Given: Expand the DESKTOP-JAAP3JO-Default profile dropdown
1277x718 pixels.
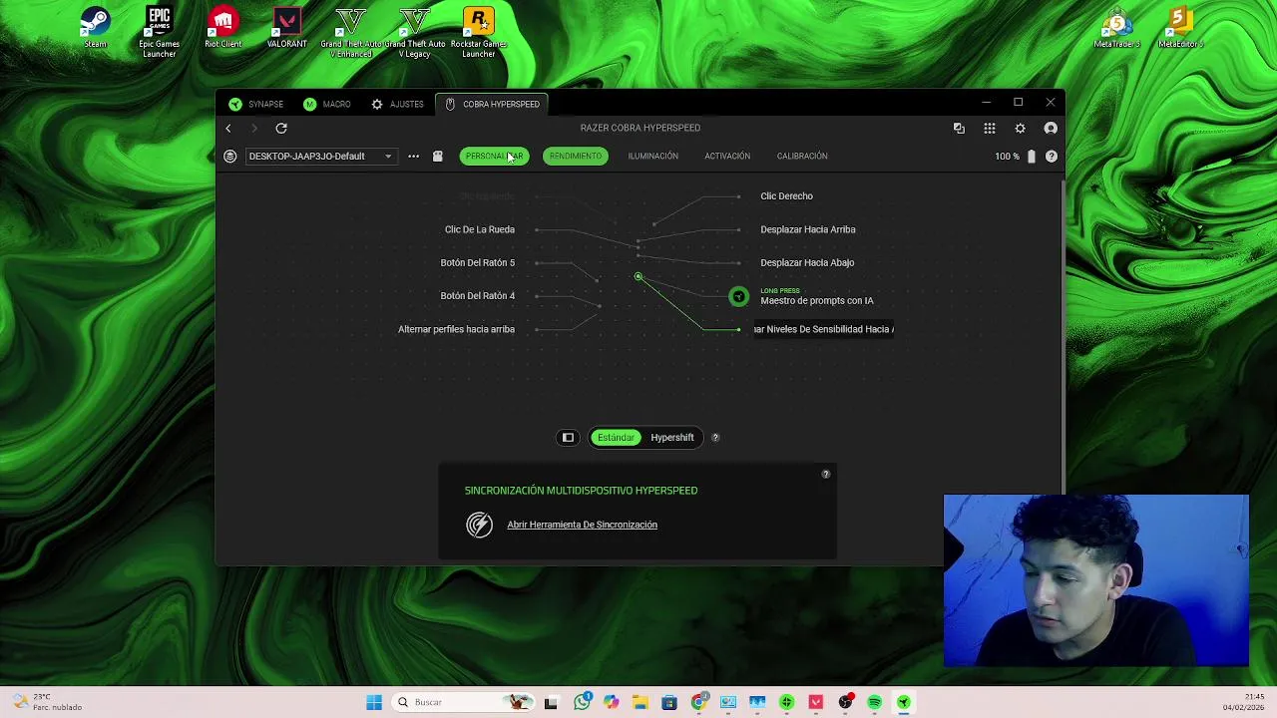Looking at the screenshot, I should (319, 156).
